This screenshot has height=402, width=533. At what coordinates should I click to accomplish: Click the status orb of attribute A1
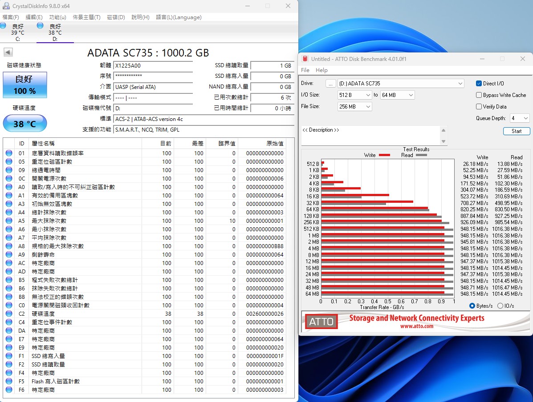click(9, 196)
